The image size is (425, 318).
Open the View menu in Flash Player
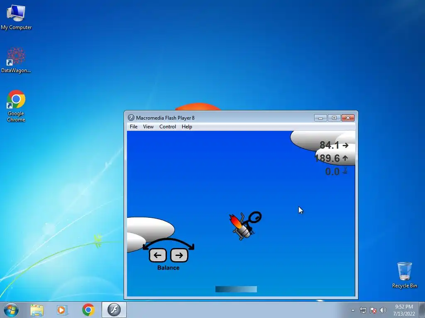(148, 127)
